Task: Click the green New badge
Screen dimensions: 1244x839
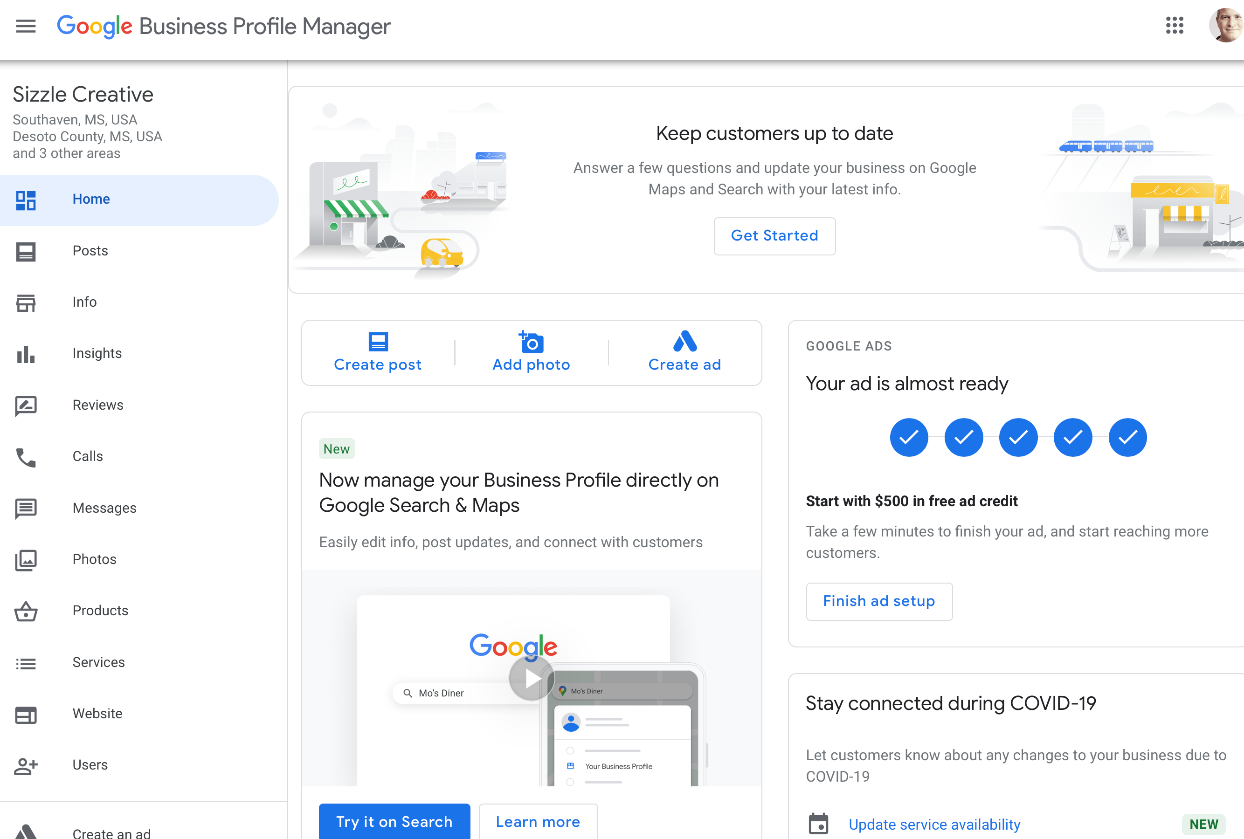Action: 337,449
